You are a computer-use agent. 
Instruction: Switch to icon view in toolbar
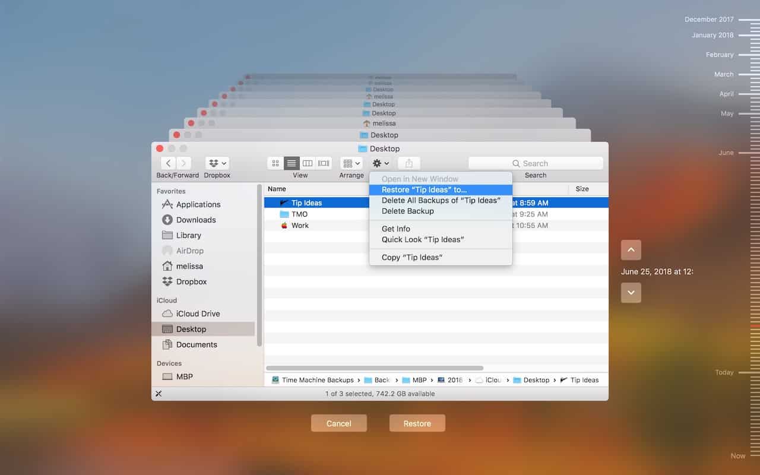275,163
